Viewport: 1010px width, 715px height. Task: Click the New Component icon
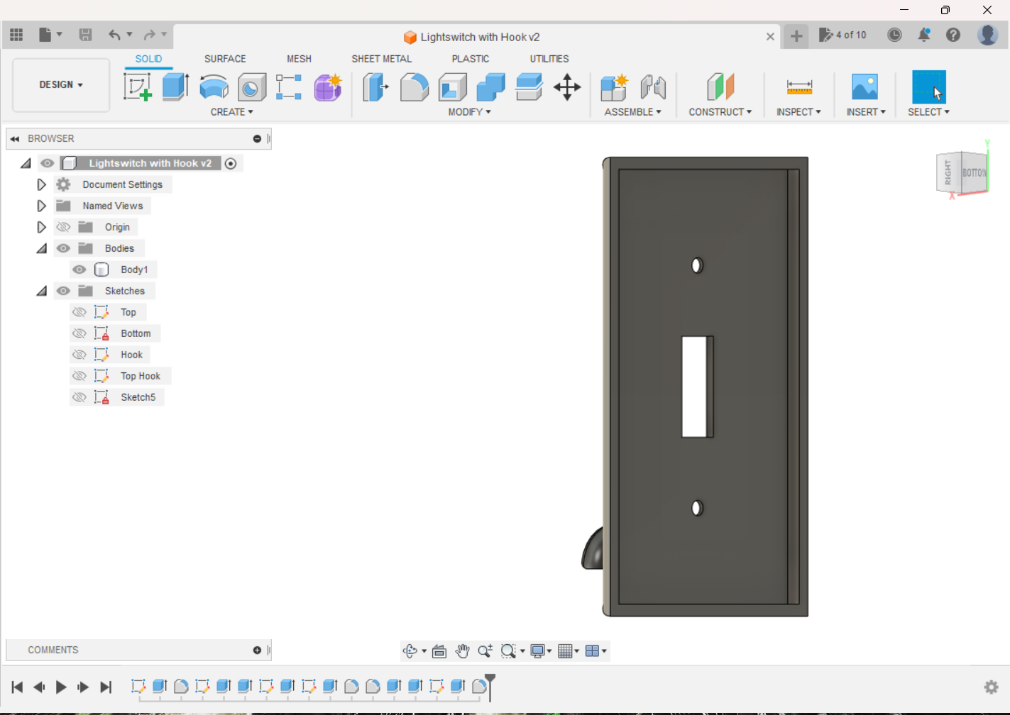pos(614,87)
